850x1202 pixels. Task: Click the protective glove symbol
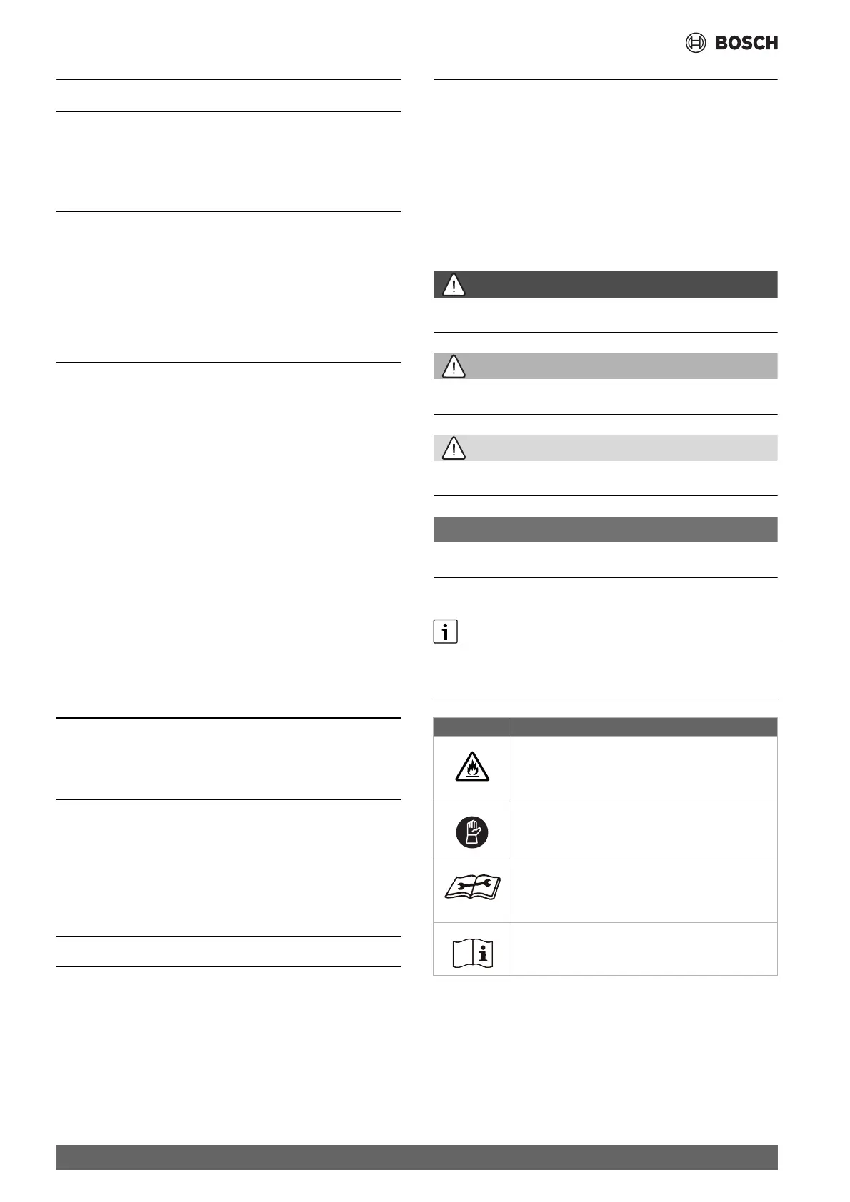coord(472,832)
